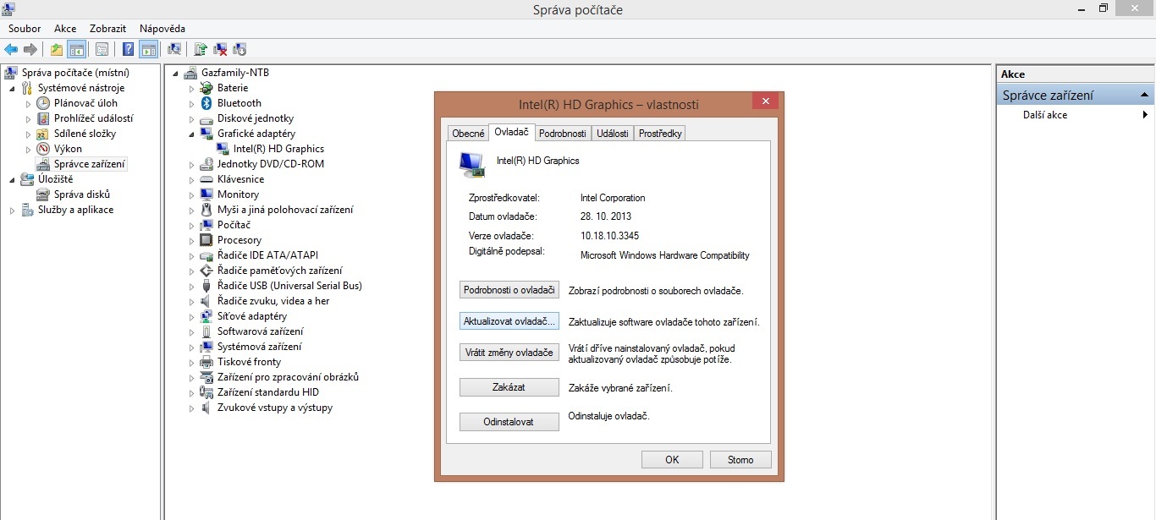Expand the Síťové adaptéry node
This screenshot has height=520, width=1156.
pyautogui.click(x=192, y=316)
